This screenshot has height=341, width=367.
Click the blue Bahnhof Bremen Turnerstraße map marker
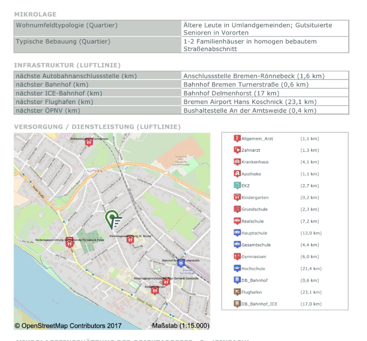tap(181, 263)
